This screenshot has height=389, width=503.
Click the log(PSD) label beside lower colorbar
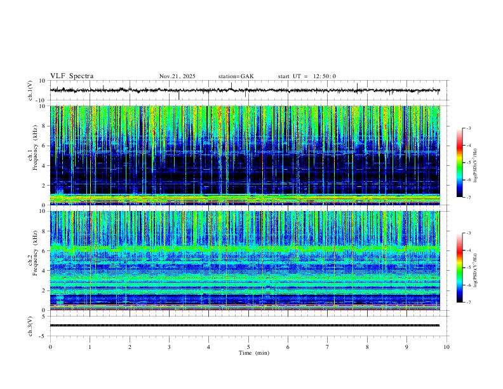(475, 271)
